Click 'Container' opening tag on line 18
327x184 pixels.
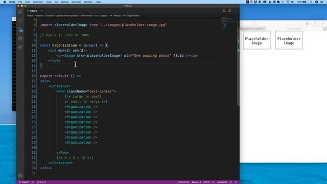click(x=59, y=86)
